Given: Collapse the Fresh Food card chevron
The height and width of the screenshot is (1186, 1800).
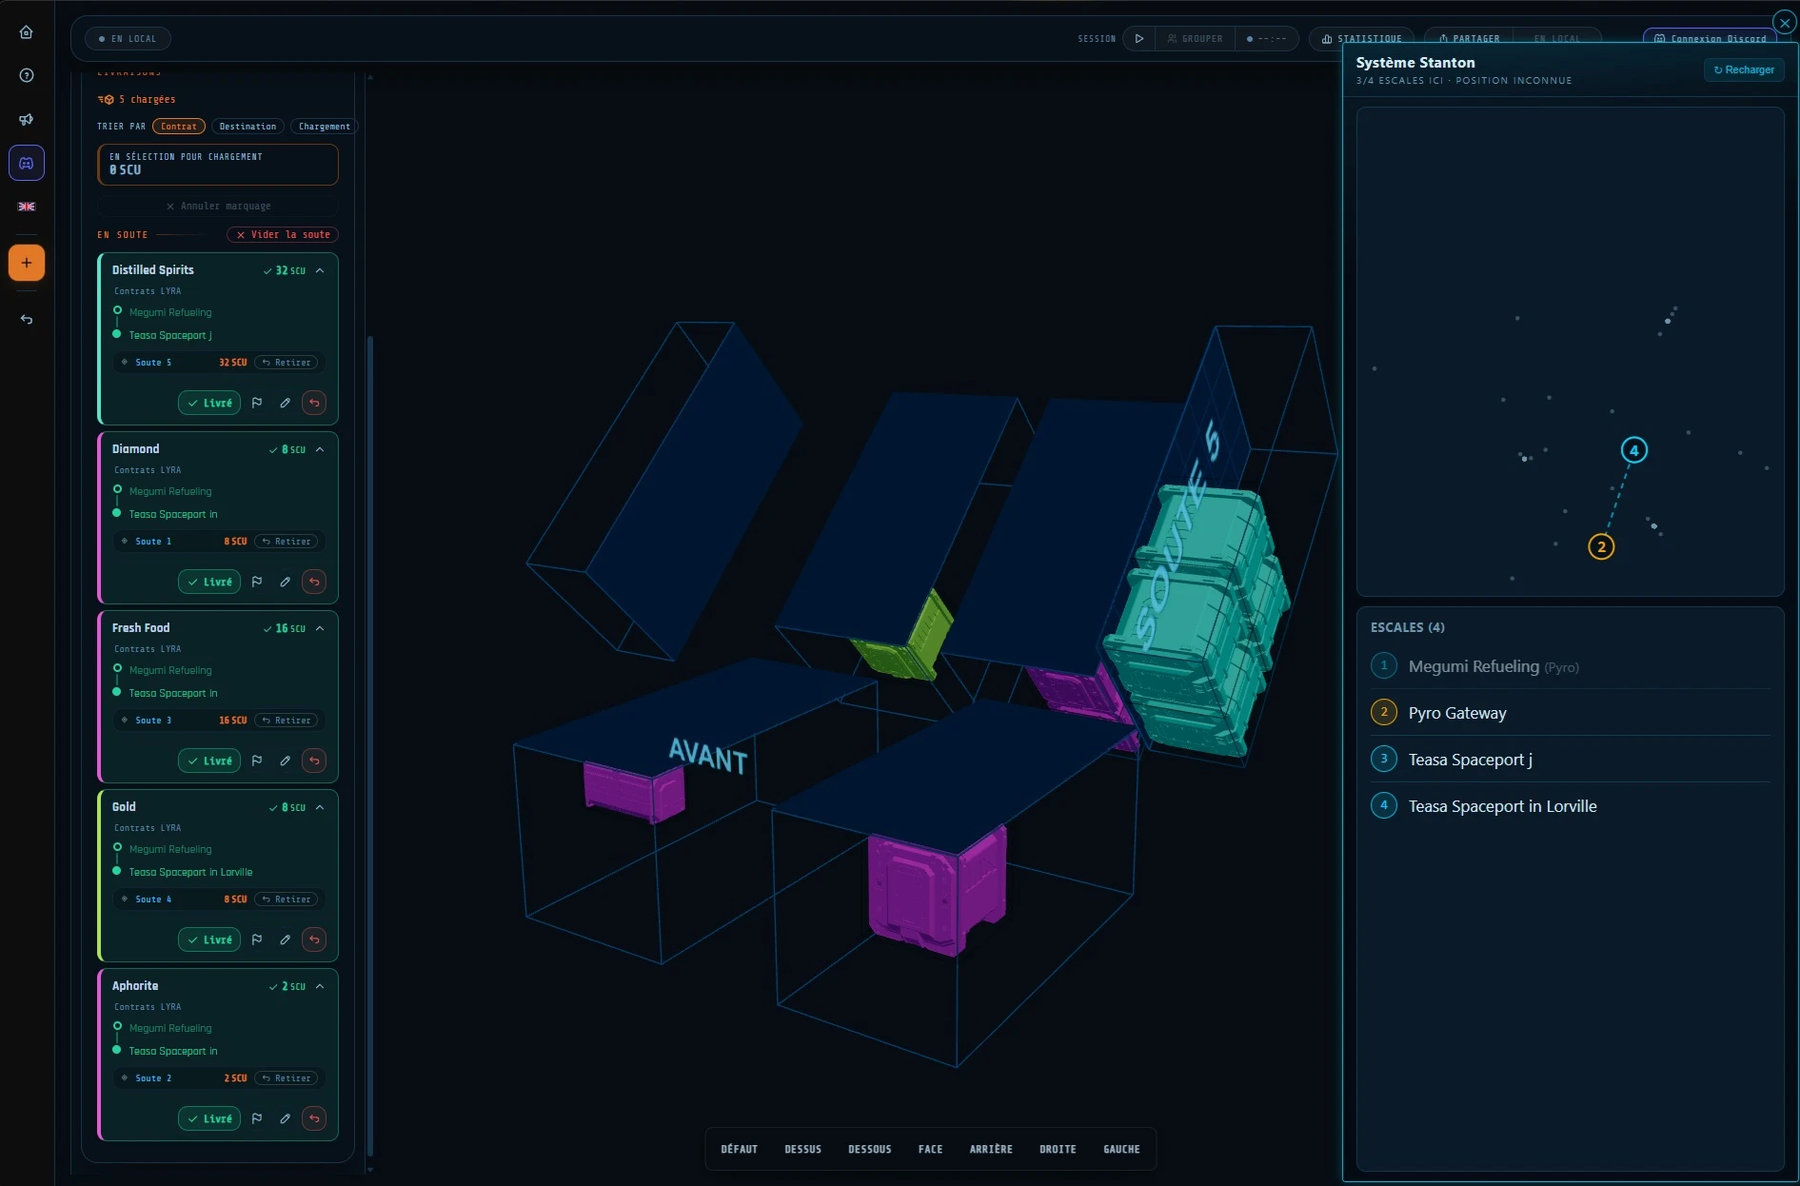Looking at the screenshot, I should pos(320,628).
